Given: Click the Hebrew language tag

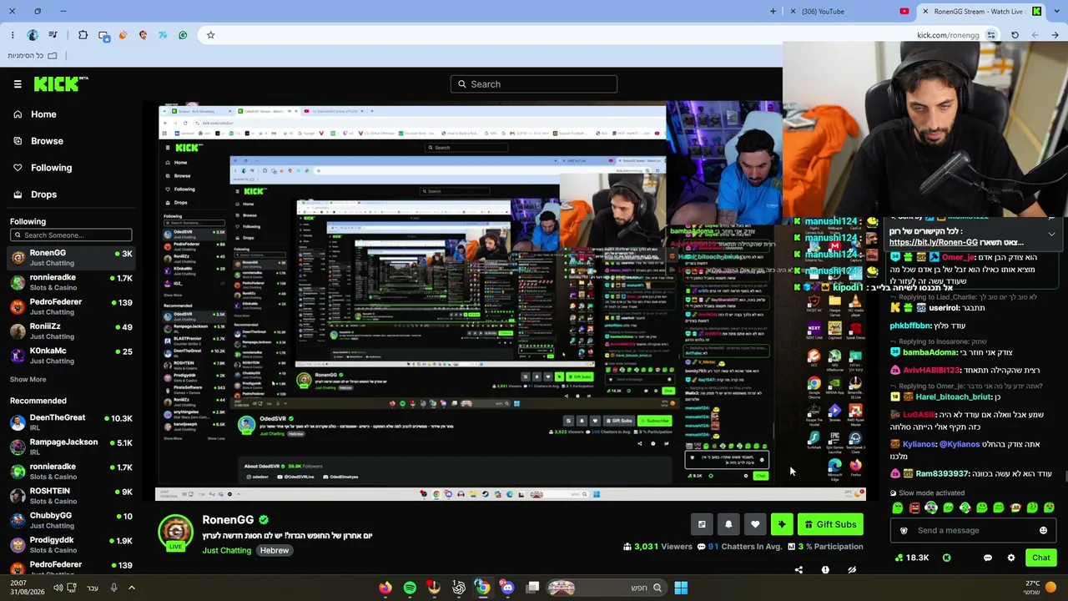Looking at the screenshot, I should [x=274, y=551].
